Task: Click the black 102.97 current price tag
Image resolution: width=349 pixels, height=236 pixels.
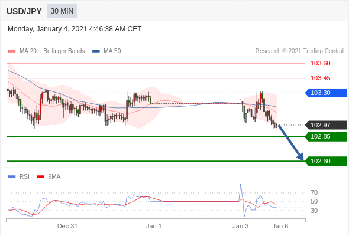Action: [326, 125]
